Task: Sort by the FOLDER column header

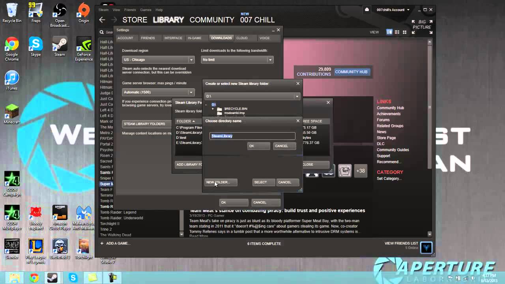Action: (185, 121)
